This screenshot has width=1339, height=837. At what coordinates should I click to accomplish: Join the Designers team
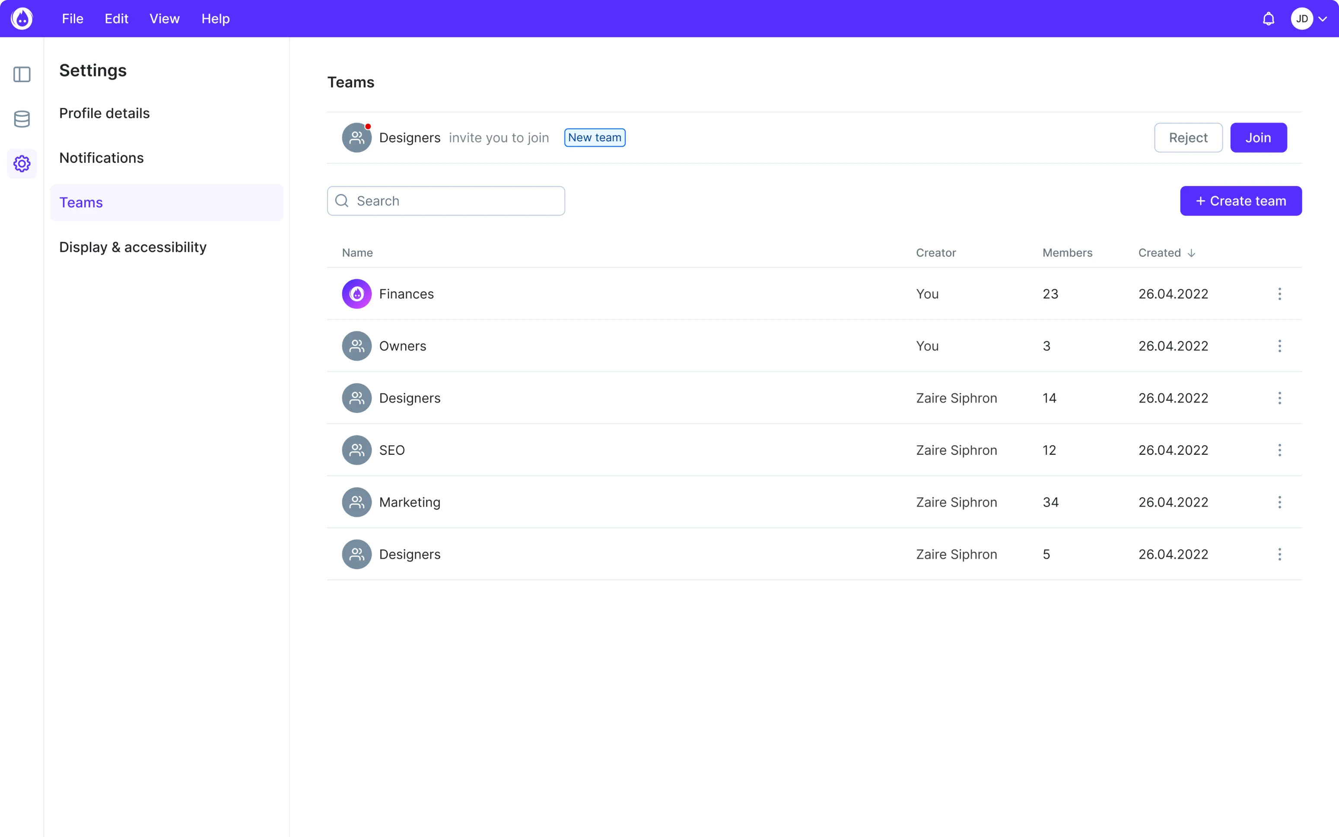[x=1258, y=137]
